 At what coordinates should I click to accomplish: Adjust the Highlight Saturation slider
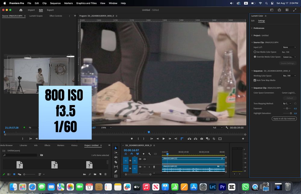(291, 113)
